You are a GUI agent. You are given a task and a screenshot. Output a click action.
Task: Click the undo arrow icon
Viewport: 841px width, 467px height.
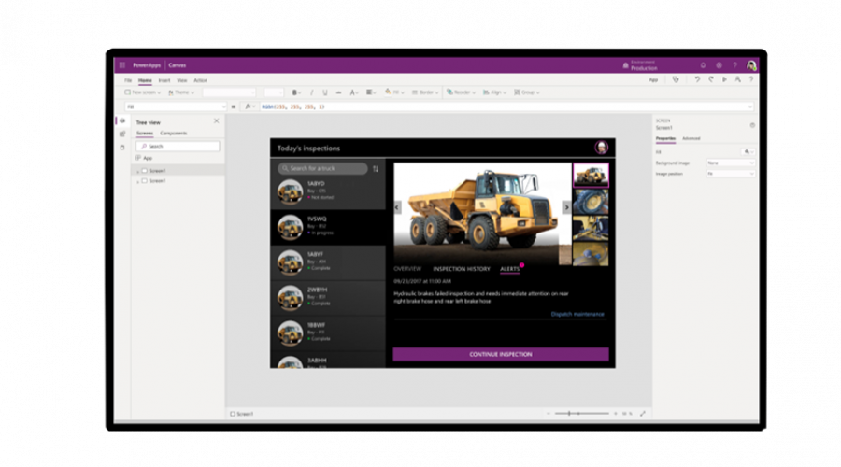697,80
